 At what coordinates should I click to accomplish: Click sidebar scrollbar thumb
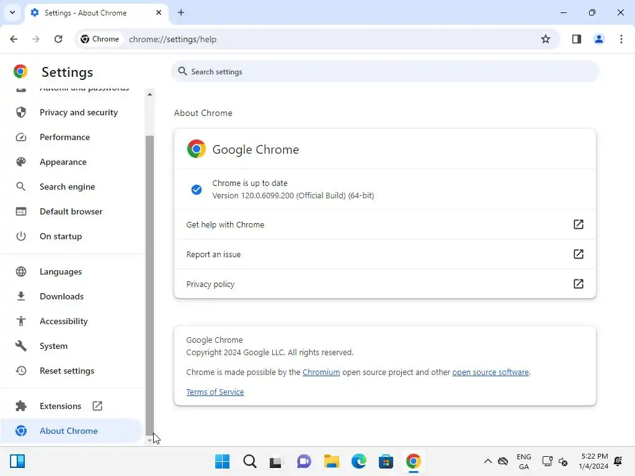pos(149,285)
